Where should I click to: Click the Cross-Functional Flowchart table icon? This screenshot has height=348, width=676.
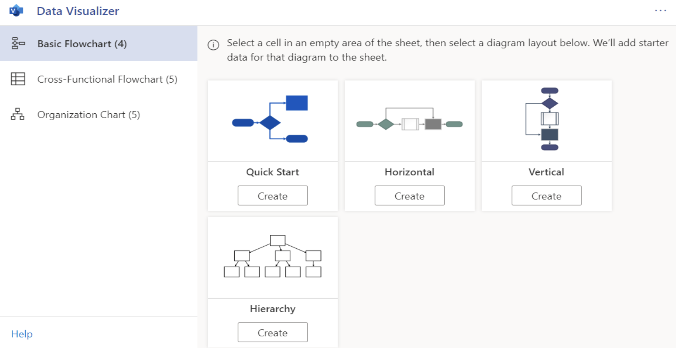(x=18, y=79)
